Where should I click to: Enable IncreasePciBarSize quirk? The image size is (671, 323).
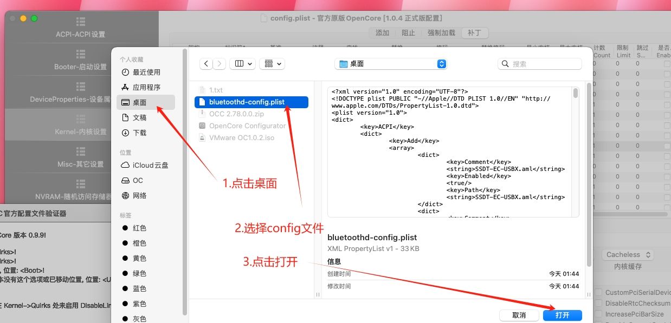click(x=598, y=314)
